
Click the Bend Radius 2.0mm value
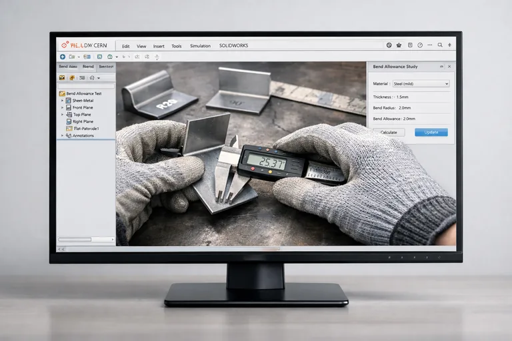(405, 108)
